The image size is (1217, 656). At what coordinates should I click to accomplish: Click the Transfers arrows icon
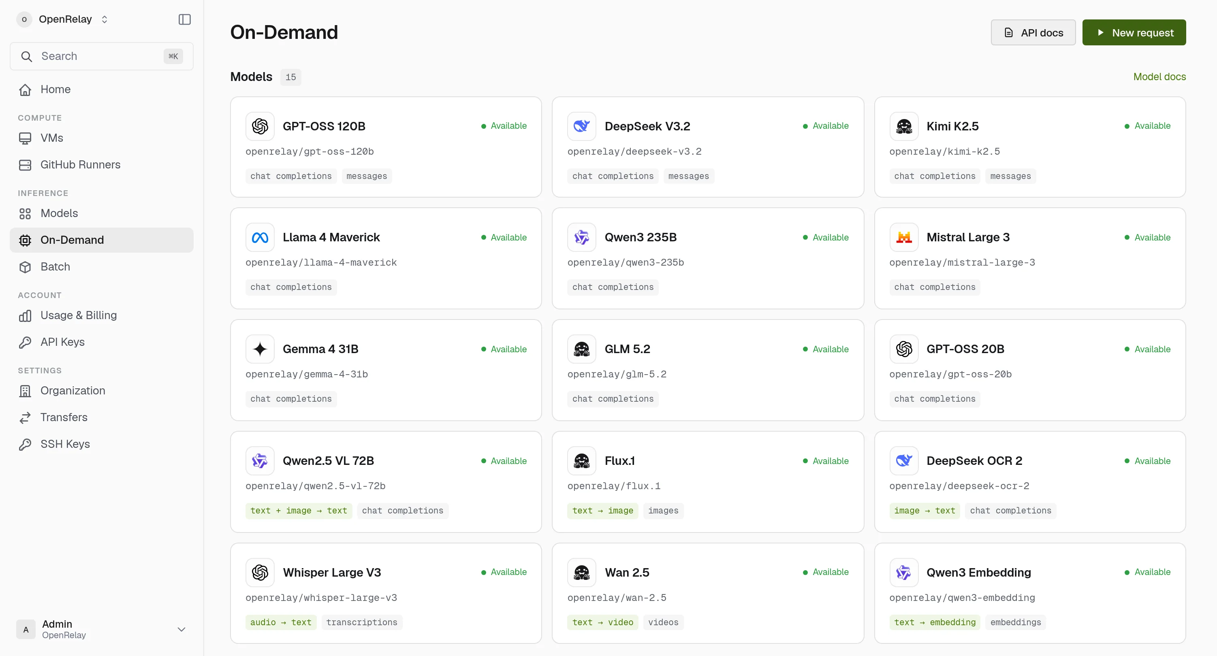[25, 417]
